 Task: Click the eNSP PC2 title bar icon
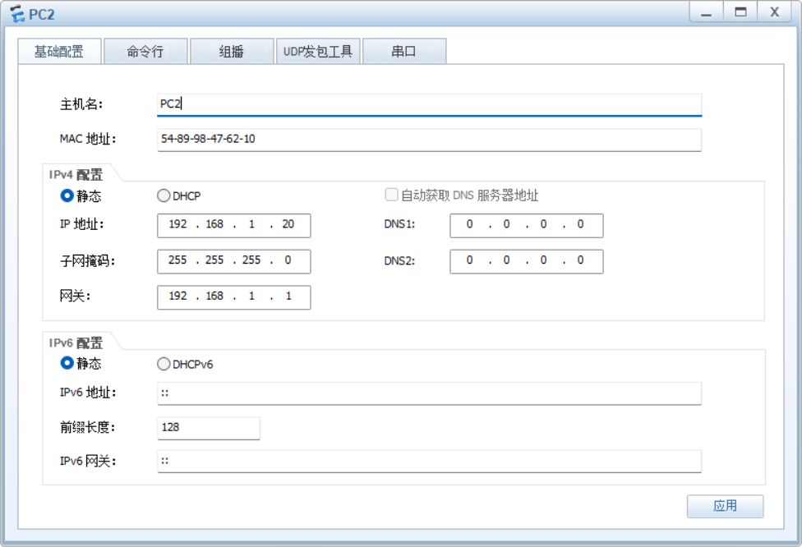click(17, 13)
